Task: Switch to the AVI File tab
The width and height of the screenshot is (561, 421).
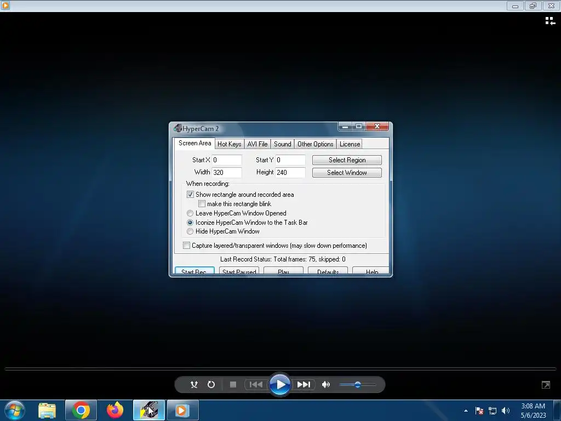Action: [257, 144]
